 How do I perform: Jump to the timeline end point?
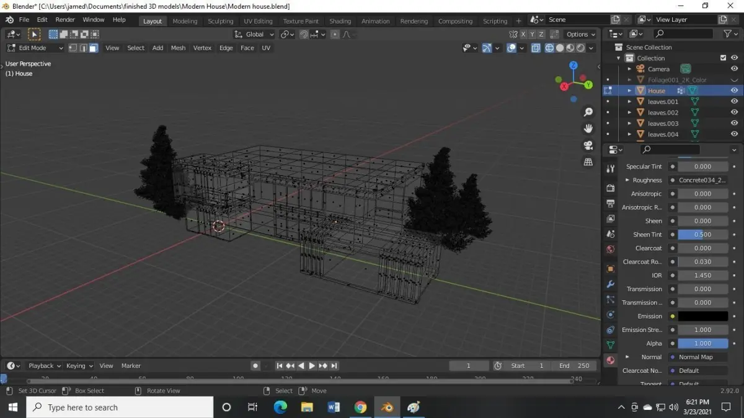(x=334, y=366)
